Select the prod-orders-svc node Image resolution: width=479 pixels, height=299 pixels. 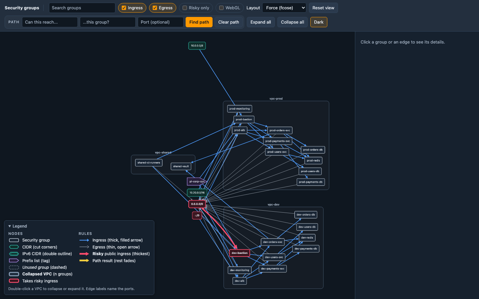[280, 131]
